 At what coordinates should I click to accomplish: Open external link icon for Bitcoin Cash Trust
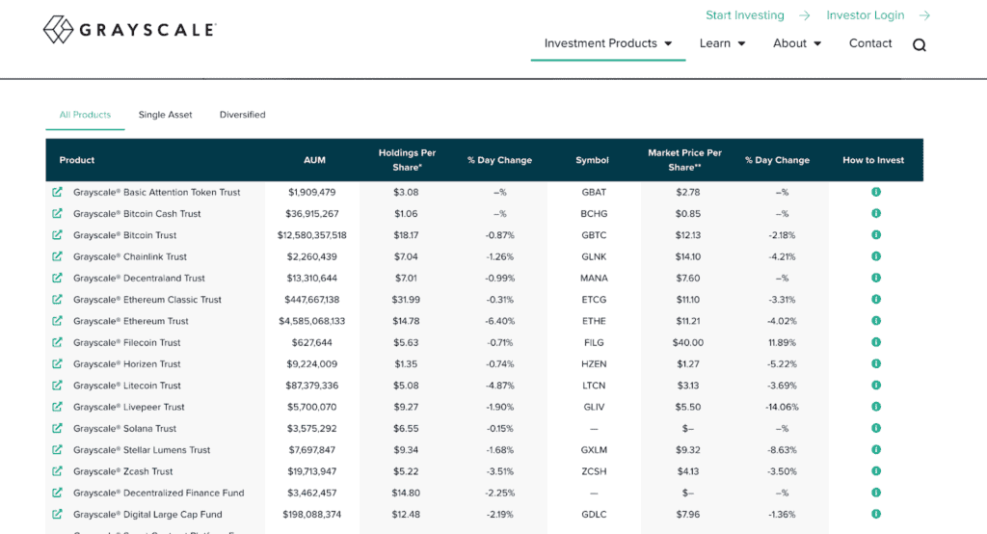pyautogui.click(x=57, y=213)
